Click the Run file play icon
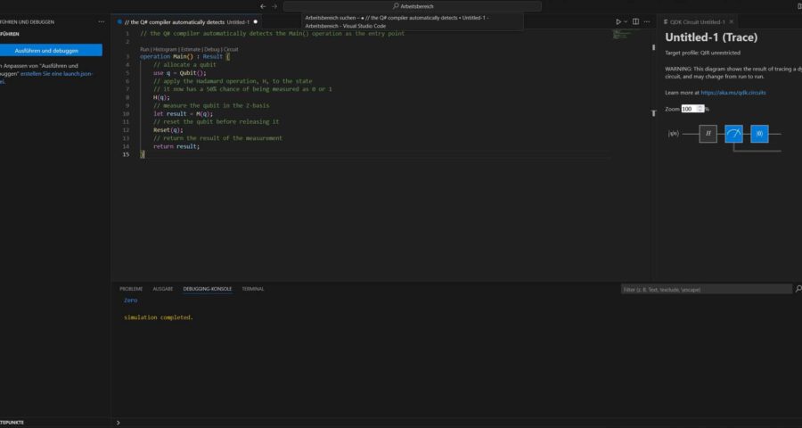The width and height of the screenshot is (802, 428). (x=618, y=21)
